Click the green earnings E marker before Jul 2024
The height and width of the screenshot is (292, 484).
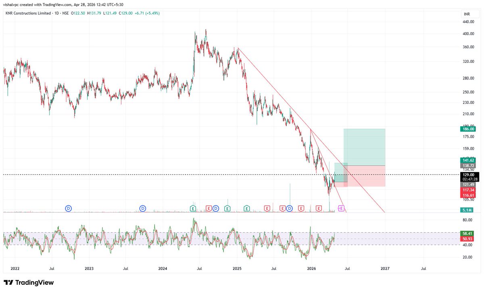[x=193, y=208]
